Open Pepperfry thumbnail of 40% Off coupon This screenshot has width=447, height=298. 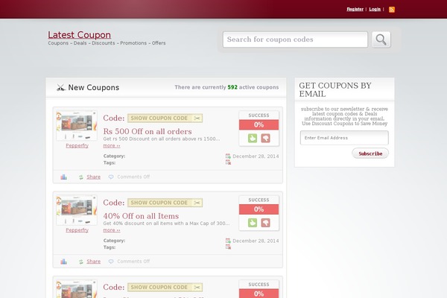[x=77, y=210]
